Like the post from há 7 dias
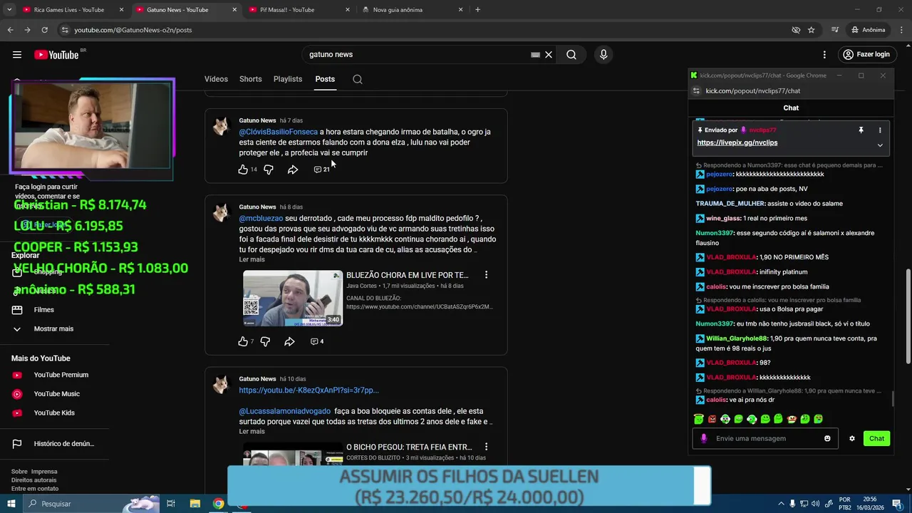912x513 pixels. tap(243, 170)
